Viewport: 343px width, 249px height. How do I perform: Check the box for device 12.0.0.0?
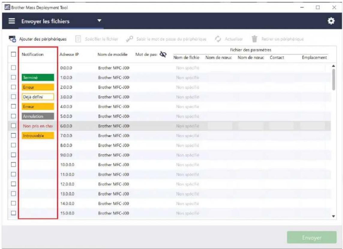pos(13,184)
